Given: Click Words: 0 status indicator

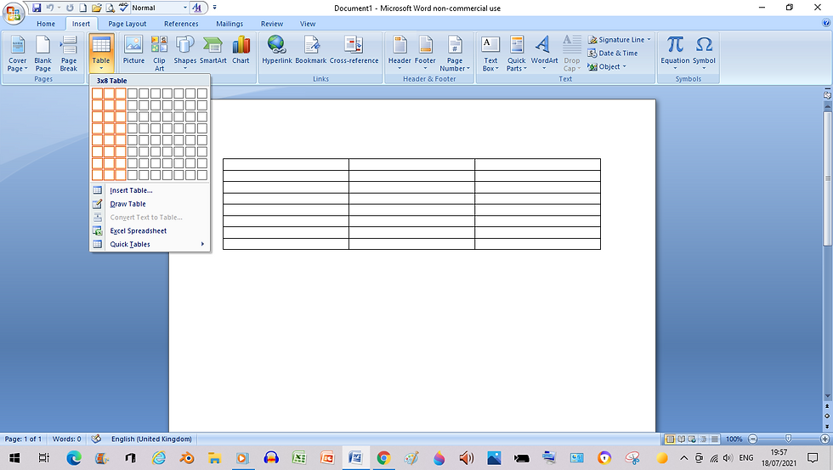Looking at the screenshot, I should pos(67,439).
